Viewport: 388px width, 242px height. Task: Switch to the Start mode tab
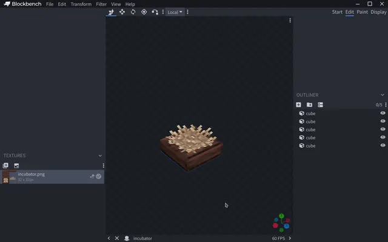[337, 12]
